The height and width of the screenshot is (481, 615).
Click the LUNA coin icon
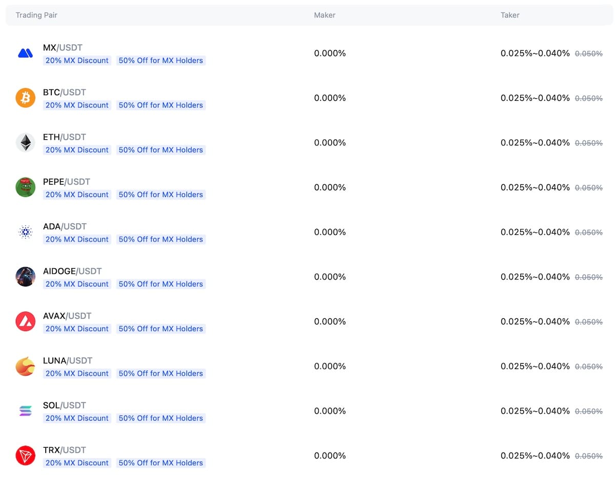pyautogui.click(x=25, y=366)
